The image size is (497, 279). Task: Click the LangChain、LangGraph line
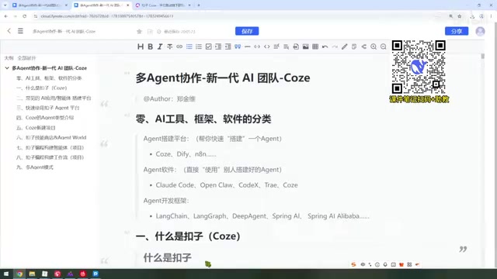pyautogui.click(x=262, y=216)
